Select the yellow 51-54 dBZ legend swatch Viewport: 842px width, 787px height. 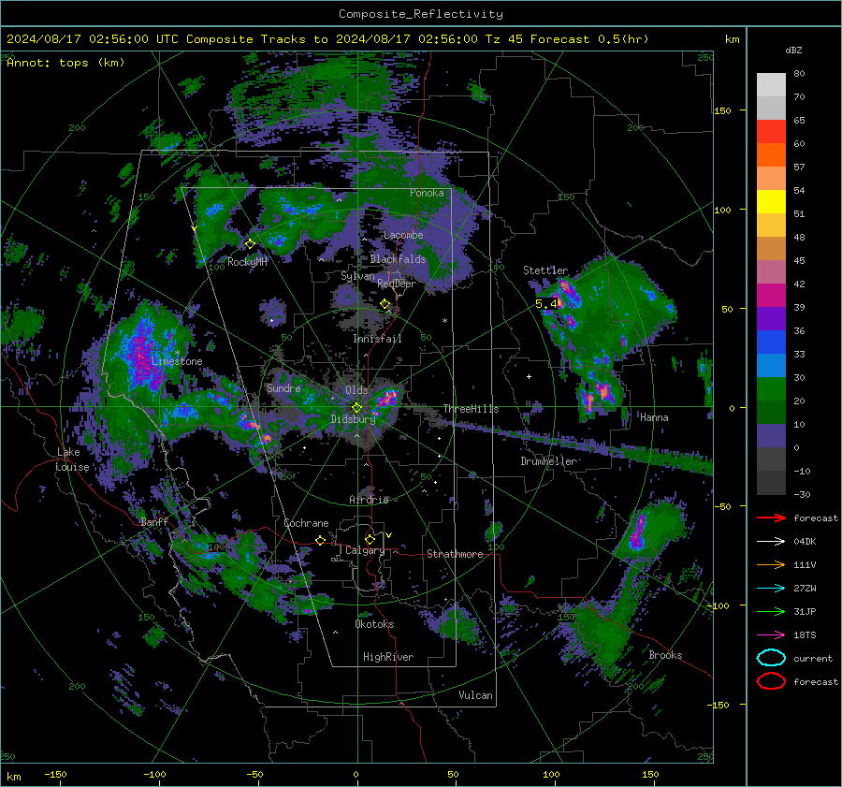771,202
